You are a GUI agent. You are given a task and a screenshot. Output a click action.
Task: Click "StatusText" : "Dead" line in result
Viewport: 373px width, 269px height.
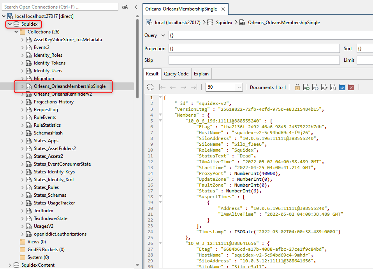pyautogui.click(x=226, y=156)
